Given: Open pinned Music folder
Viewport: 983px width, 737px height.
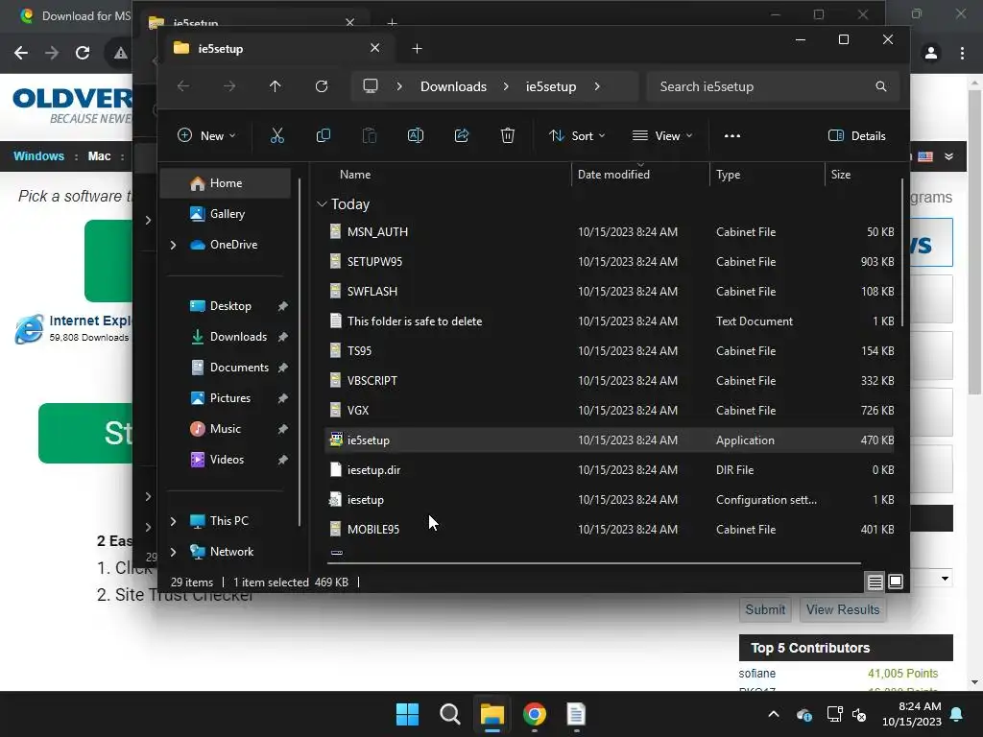Looking at the screenshot, I should click(x=226, y=429).
